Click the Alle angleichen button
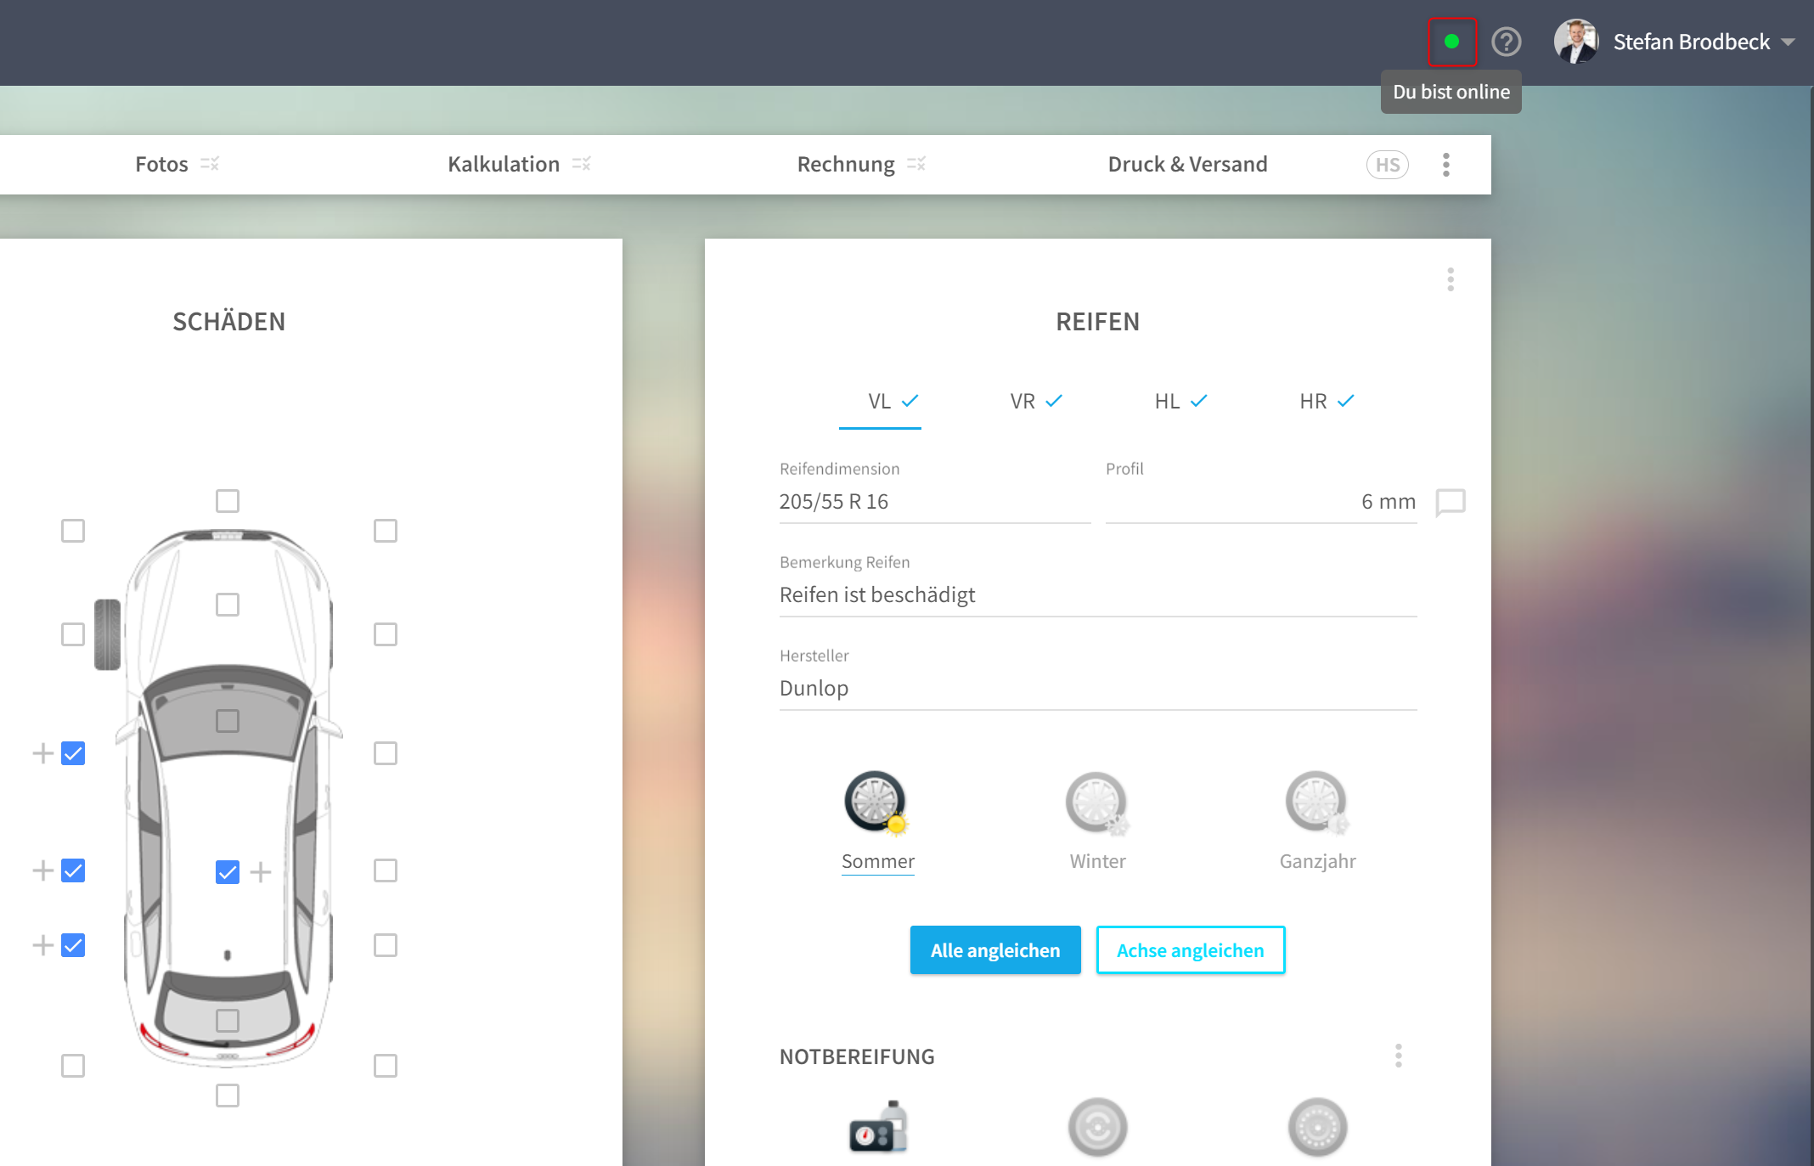Image resolution: width=1814 pixels, height=1166 pixels. point(995,950)
